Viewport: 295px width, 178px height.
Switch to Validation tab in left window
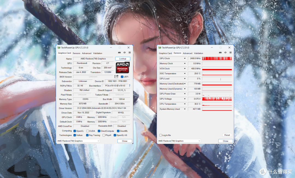(x=98, y=53)
